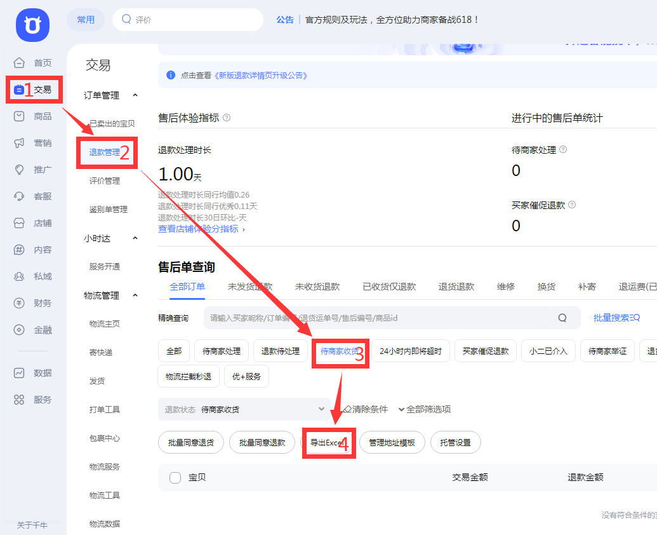Open the 退款状态 dropdown

pyautogui.click(x=244, y=410)
